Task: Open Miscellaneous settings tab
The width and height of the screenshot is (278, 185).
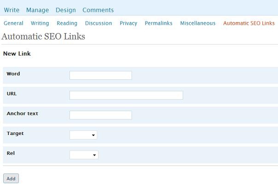Action: [198, 23]
